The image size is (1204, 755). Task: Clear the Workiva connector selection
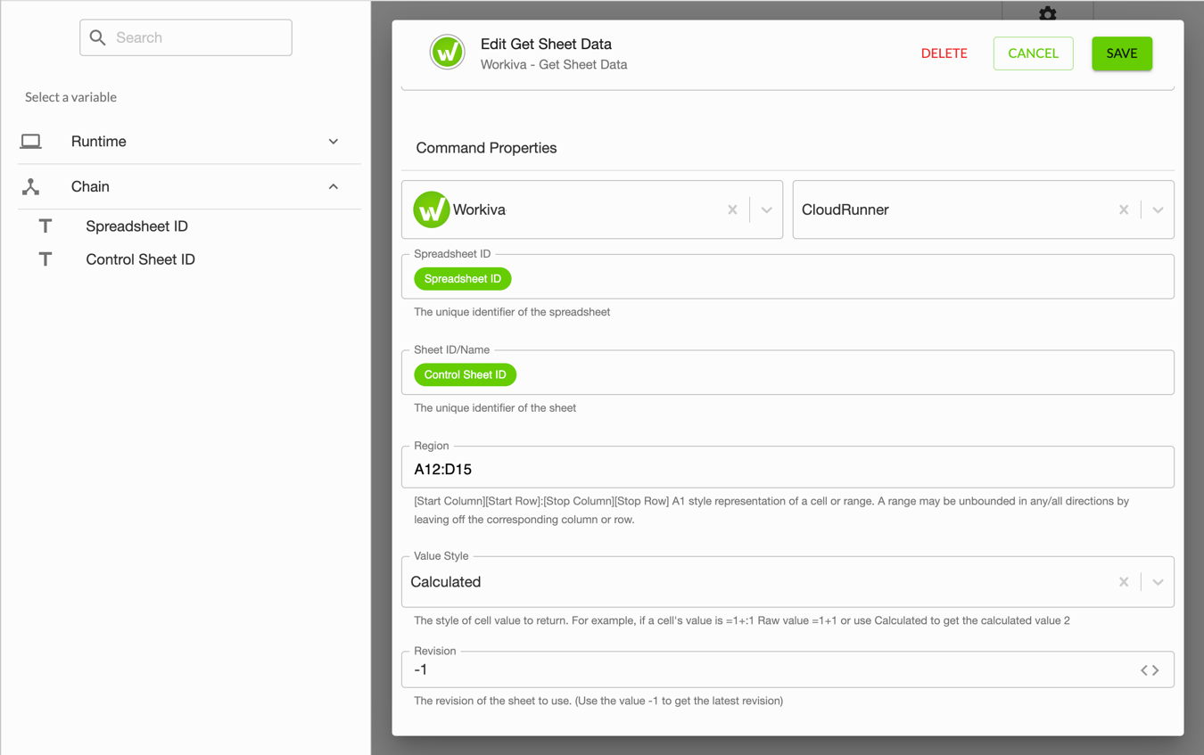[732, 209]
